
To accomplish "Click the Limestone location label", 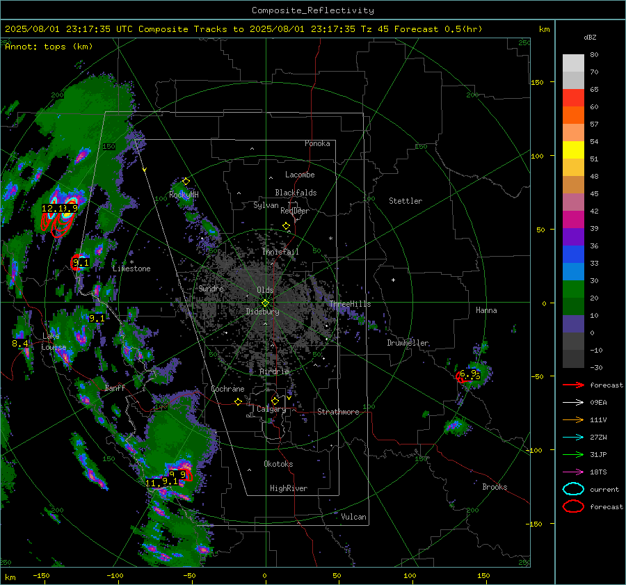I will tap(131, 269).
